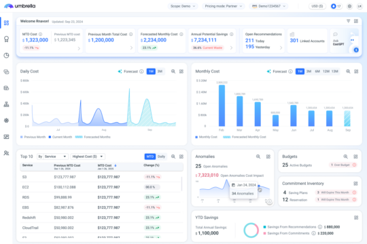Image resolution: width=367 pixels, height=244 pixels.
Task: Click the layout grid icon in welcome panel
Action: (x=356, y=21)
